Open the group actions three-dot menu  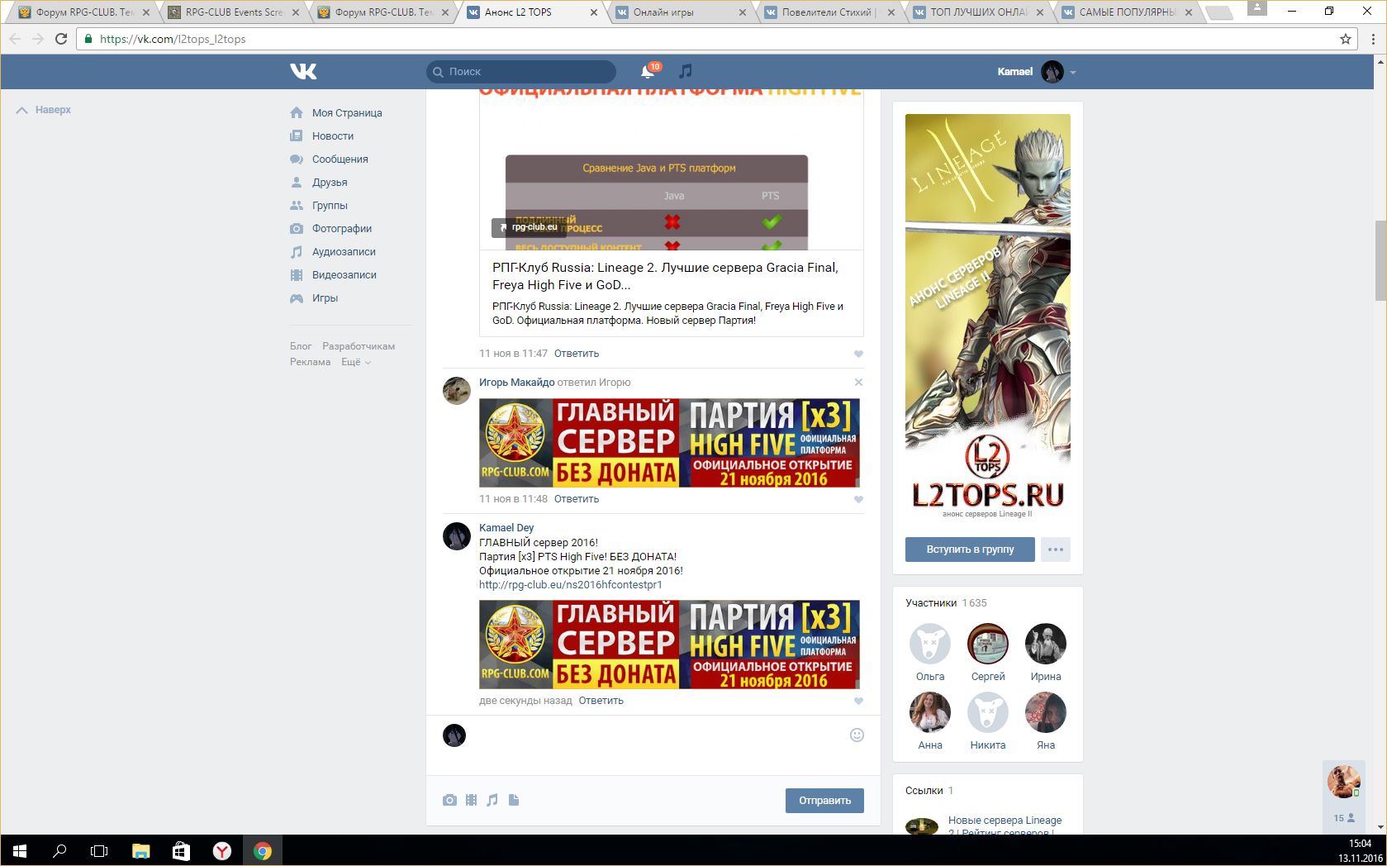(1056, 550)
